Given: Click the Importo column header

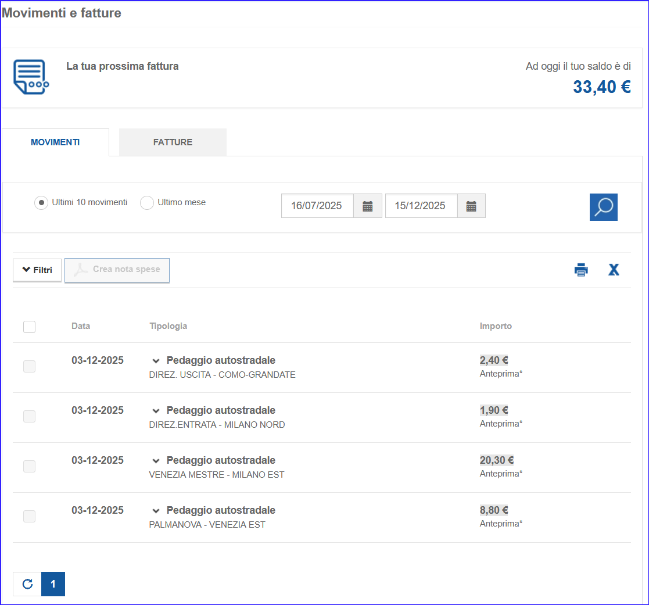Looking at the screenshot, I should point(496,326).
